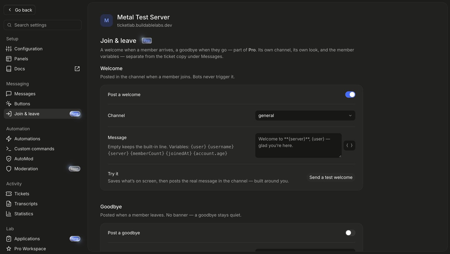The height and width of the screenshot is (254, 450).
Task: Click the Pro badge beside Join & leave
Action: [147, 40]
